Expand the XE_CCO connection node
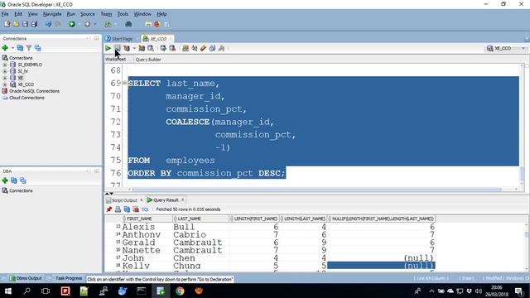This screenshot has height=298, width=530. point(5,84)
